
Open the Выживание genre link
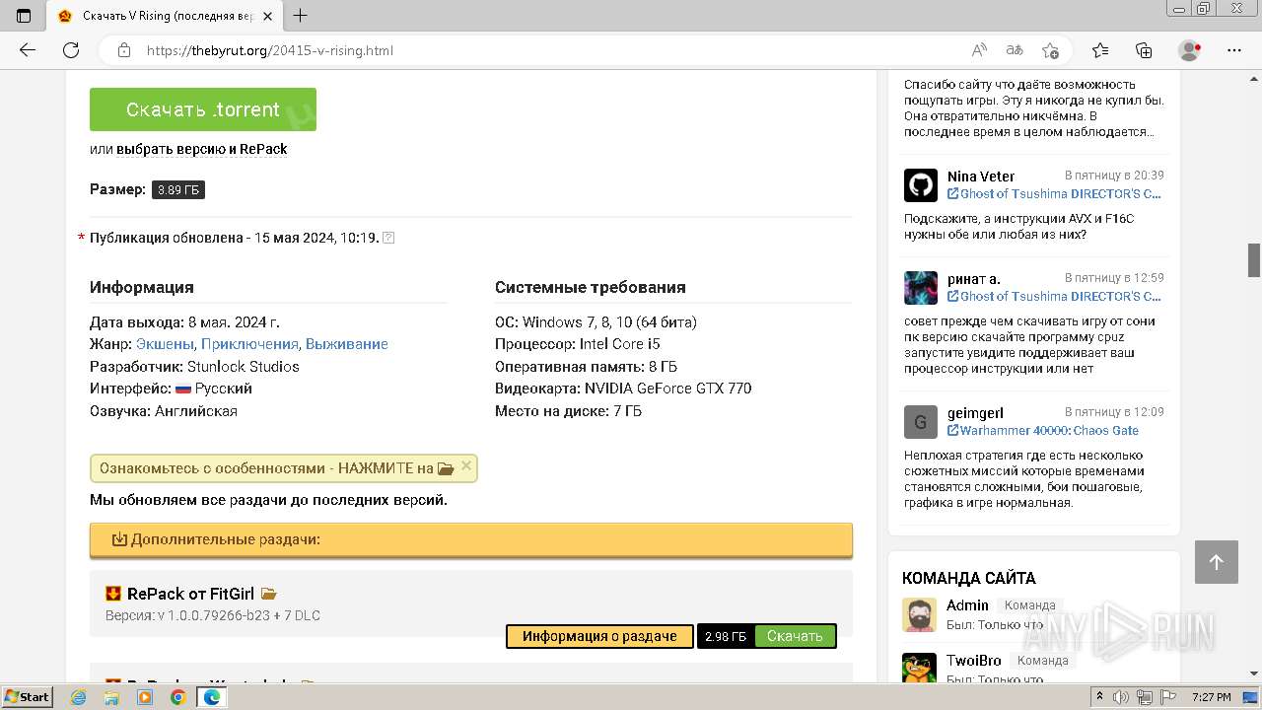[x=347, y=344]
